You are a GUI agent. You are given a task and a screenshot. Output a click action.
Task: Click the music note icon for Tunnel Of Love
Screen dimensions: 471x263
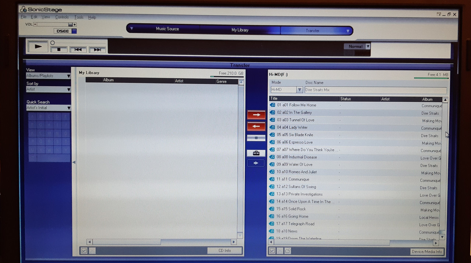coord(273,120)
